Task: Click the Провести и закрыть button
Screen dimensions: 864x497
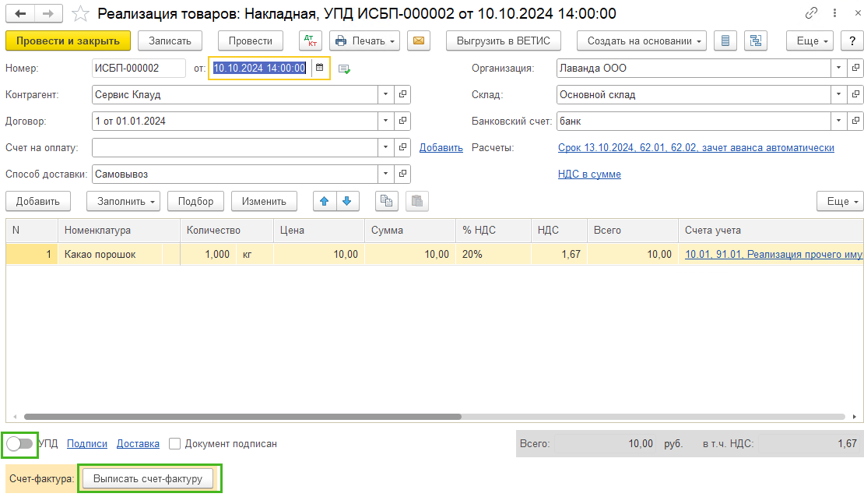Action: click(x=68, y=41)
